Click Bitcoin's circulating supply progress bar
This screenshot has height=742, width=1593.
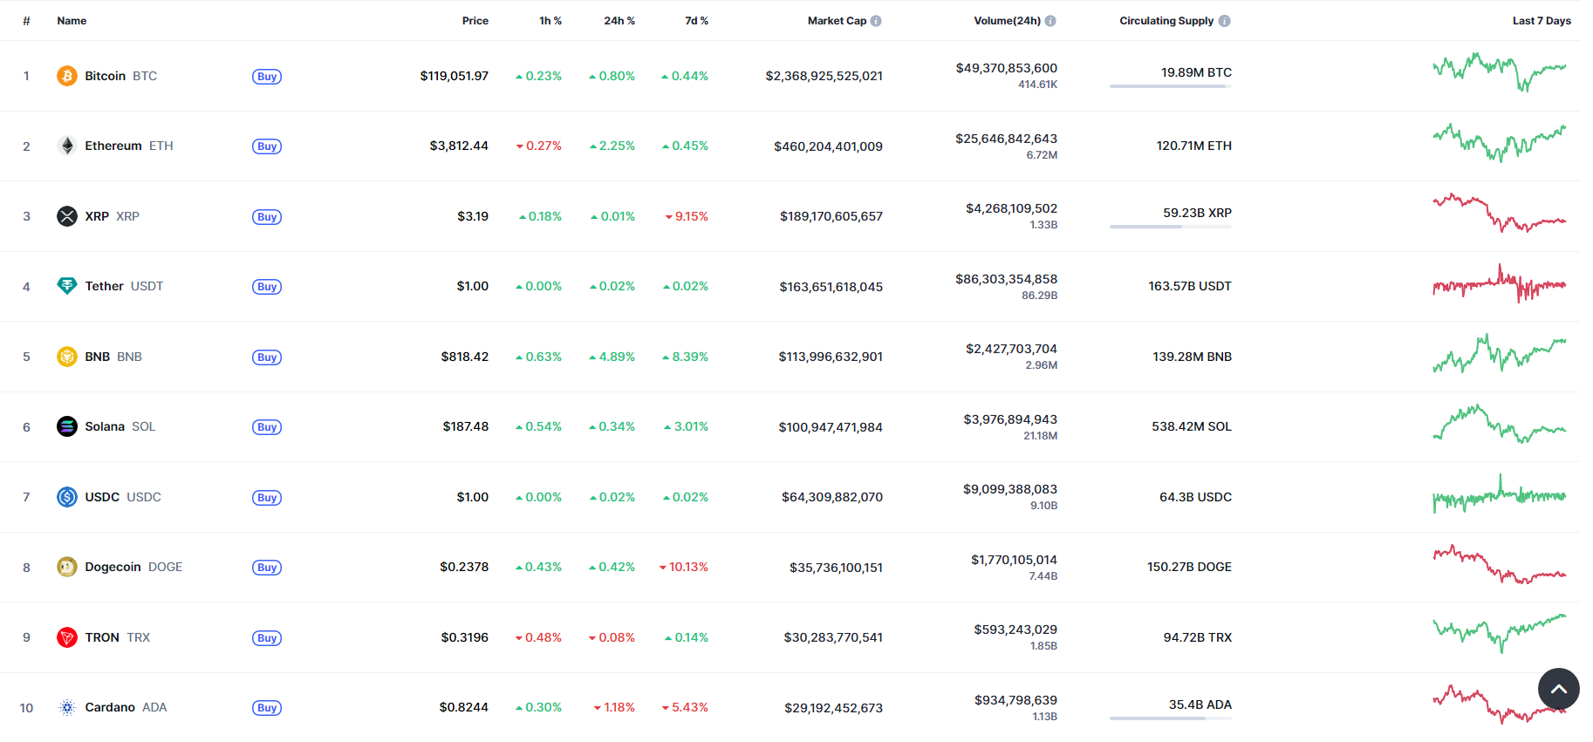(x=1171, y=86)
